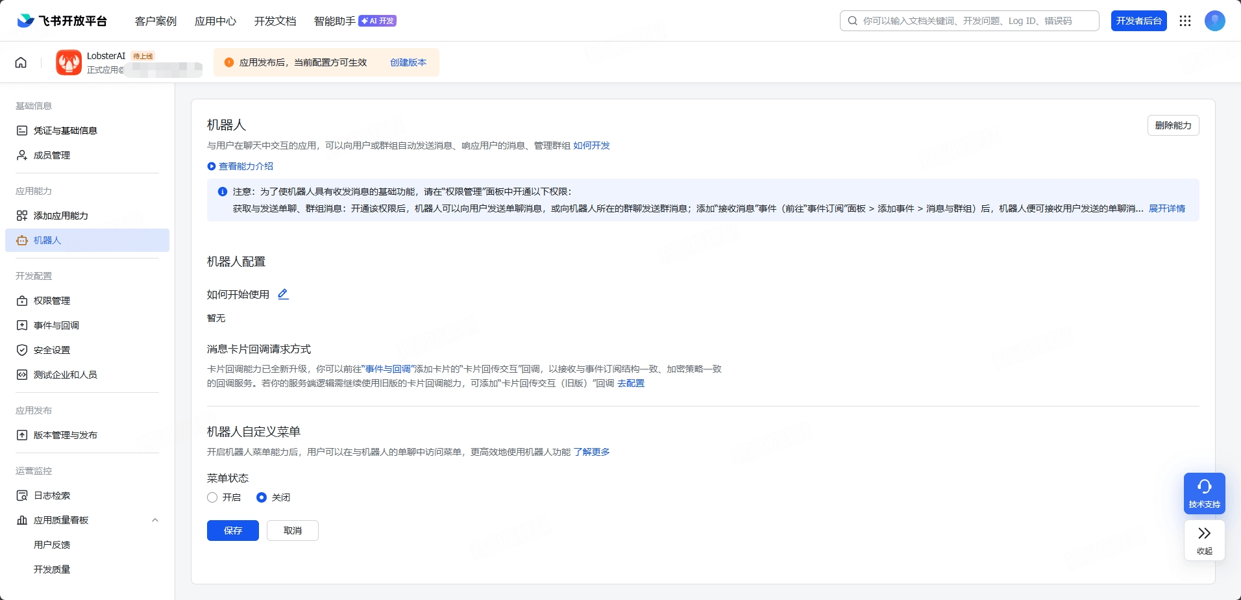Image resolution: width=1241 pixels, height=600 pixels.
Task: Open 日志检索 from the sidebar
Action: click(52, 495)
